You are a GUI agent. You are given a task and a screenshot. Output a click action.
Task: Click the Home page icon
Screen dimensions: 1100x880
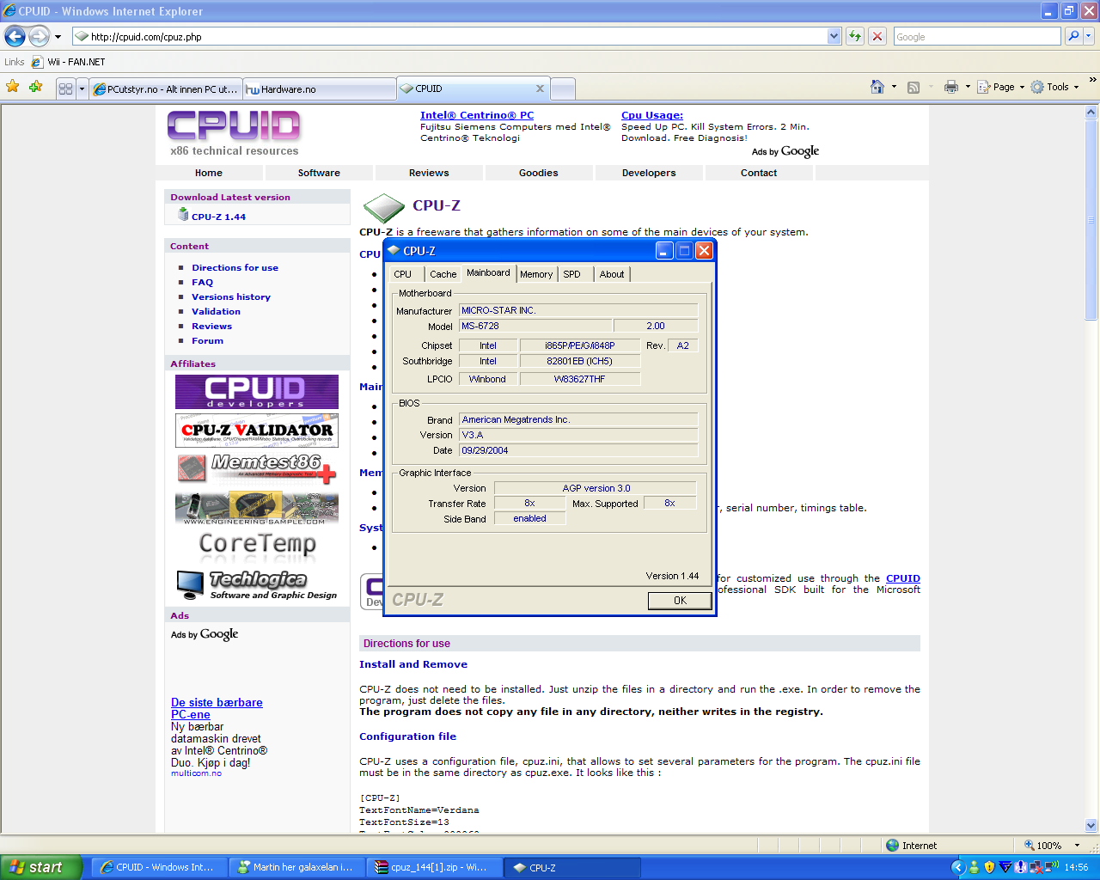[x=877, y=87]
